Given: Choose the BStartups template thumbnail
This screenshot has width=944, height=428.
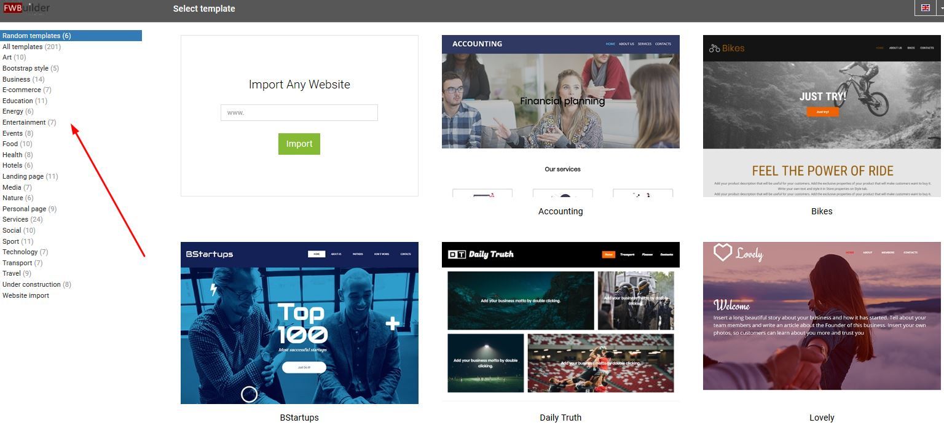Looking at the screenshot, I should point(299,323).
